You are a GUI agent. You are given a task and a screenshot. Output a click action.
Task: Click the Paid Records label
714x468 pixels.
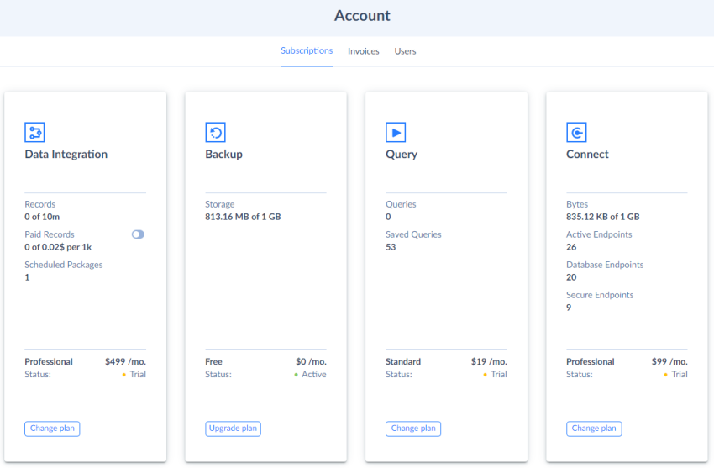click(x=50, y=234)
